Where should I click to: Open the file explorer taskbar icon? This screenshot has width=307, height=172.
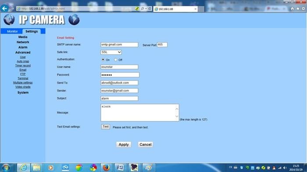[x=36, y=168]
